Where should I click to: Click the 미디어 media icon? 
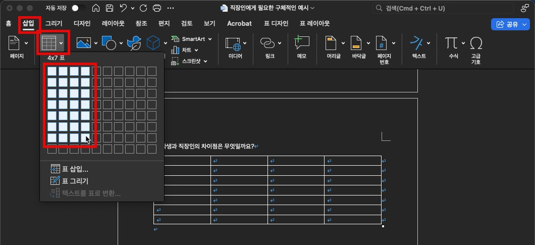tap(233, 44)
